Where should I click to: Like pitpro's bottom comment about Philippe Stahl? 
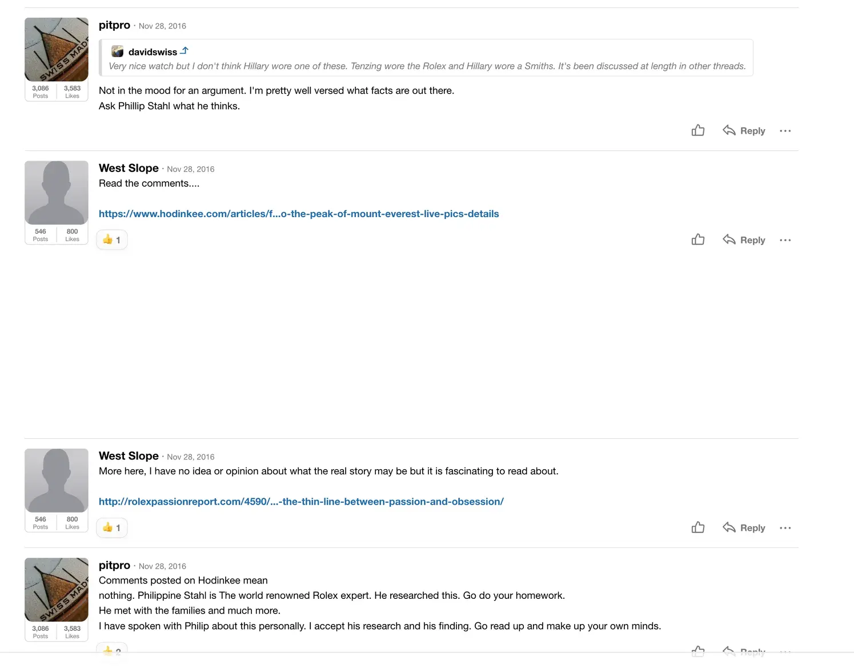coord(697,650)
